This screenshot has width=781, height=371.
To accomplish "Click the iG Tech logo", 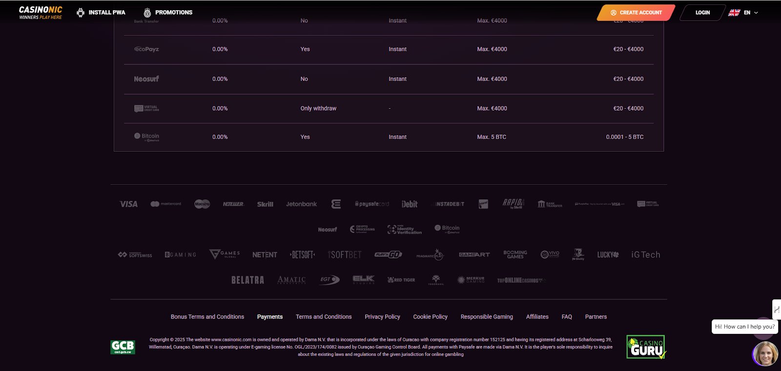I will point(645,255).
